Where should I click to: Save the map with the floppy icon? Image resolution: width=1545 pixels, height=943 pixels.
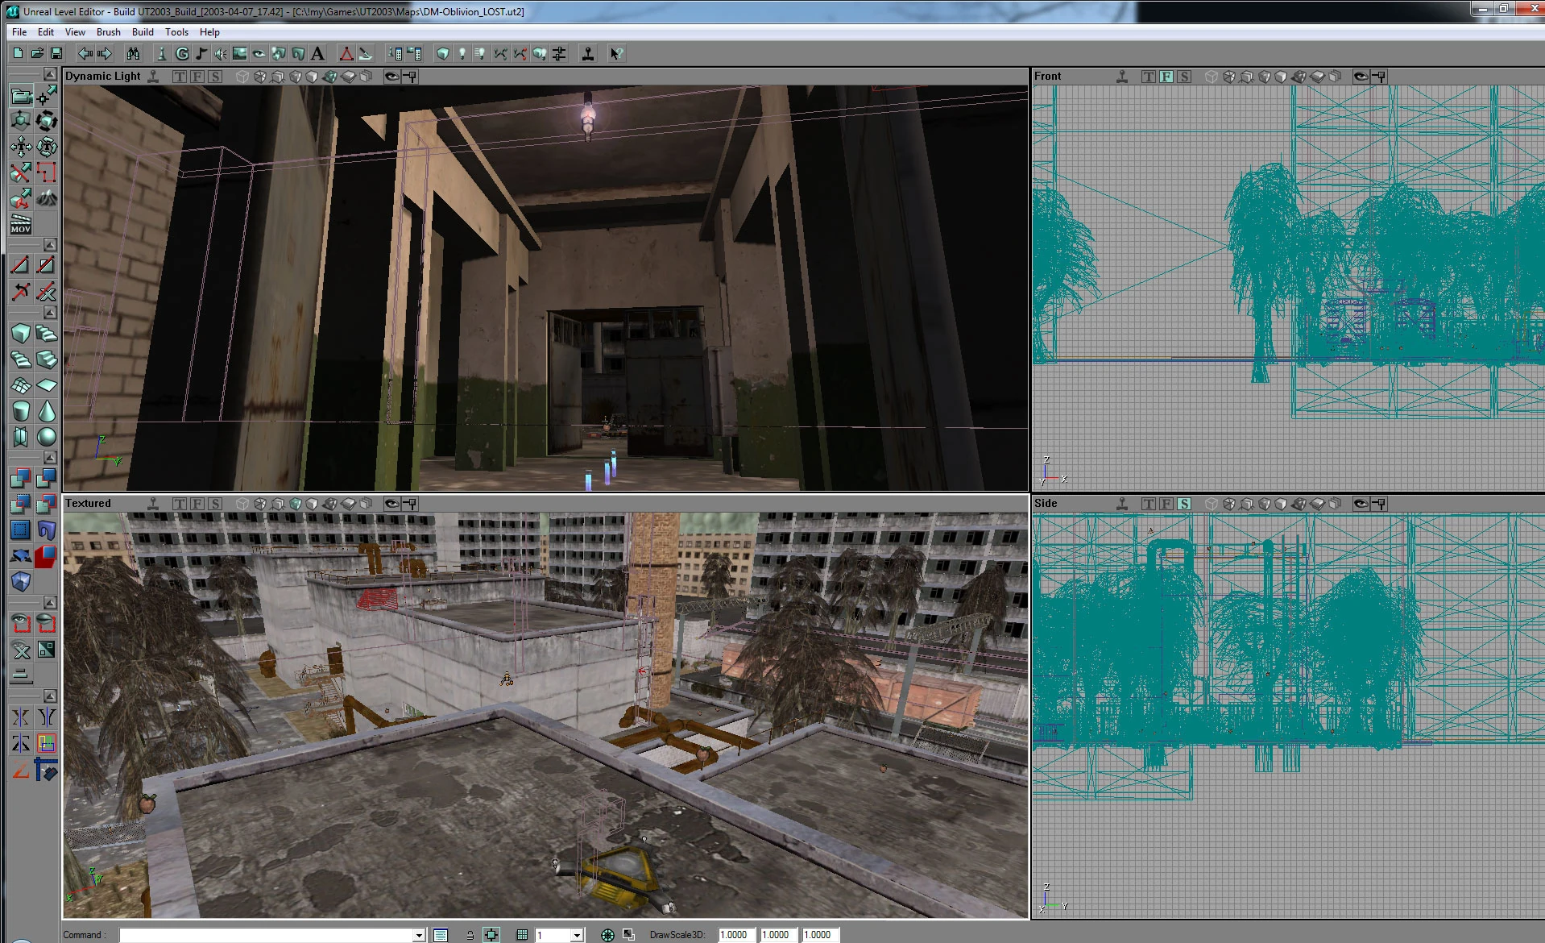tap(56, 54)
